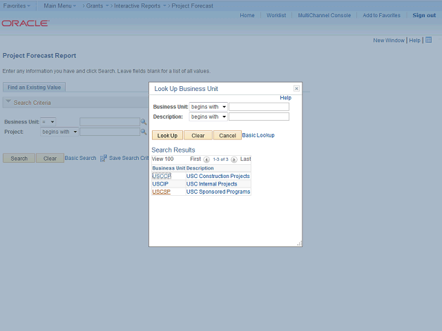Open background Project begins-with dropdown

click(x=59, y=132)
